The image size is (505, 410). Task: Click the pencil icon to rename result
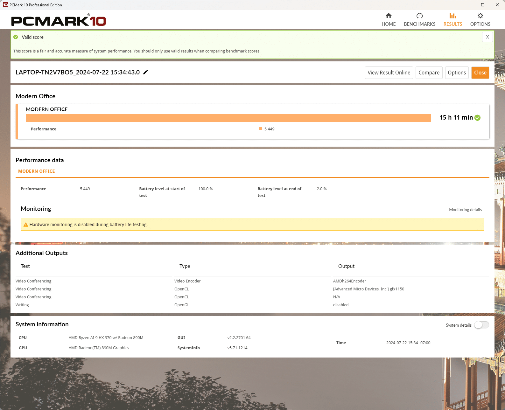[145, 72]
